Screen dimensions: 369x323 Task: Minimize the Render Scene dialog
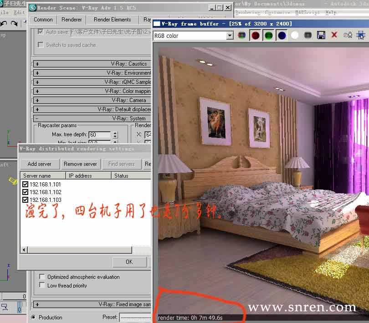tap(212, 8)
